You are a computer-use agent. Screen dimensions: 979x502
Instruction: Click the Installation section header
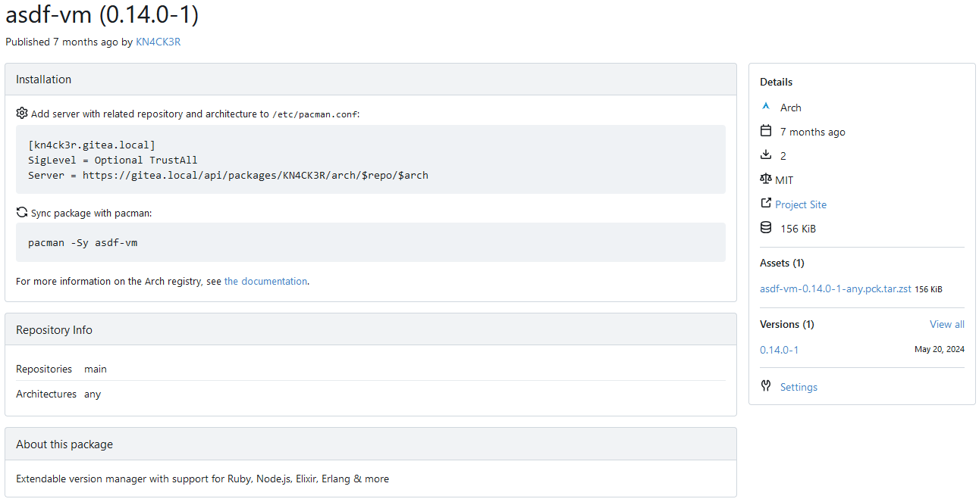pyautogui.click(x=371, y=80)
